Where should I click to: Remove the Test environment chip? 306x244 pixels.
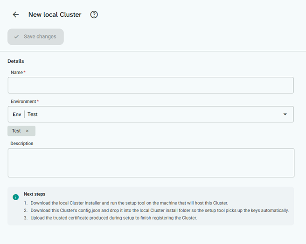click(x=28, y=131)
